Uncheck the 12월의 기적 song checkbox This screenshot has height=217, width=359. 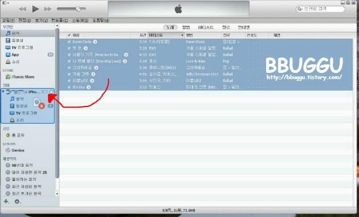(69, 55)
